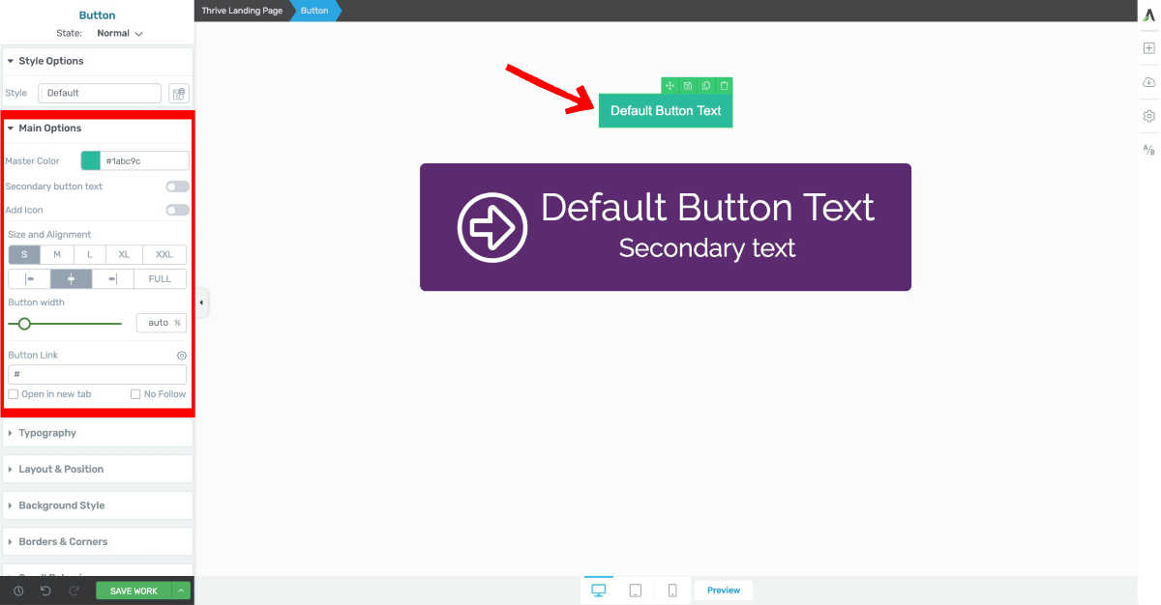Viewport: 1161px width, 605px height.
Task: Switch to tablet device view
Action: click(x=635, y=591)
